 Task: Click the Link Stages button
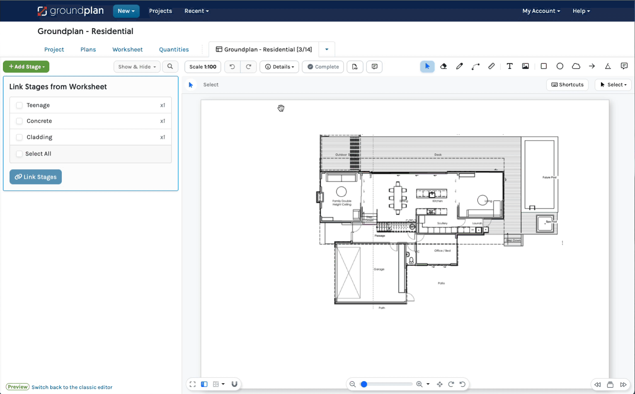36,177
